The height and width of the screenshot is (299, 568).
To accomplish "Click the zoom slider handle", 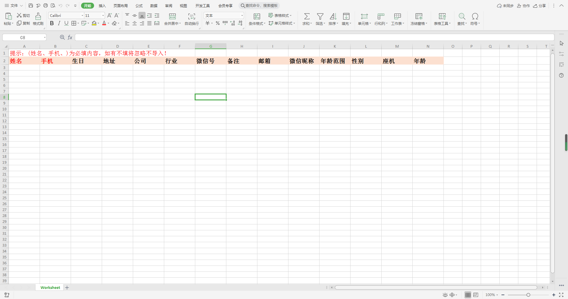I will (x=528, y=295).
